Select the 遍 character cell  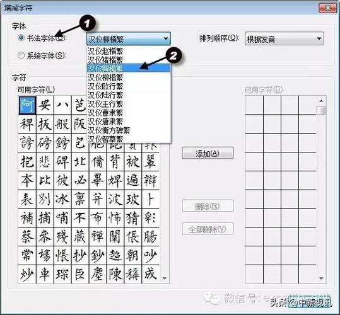[133, 180]
